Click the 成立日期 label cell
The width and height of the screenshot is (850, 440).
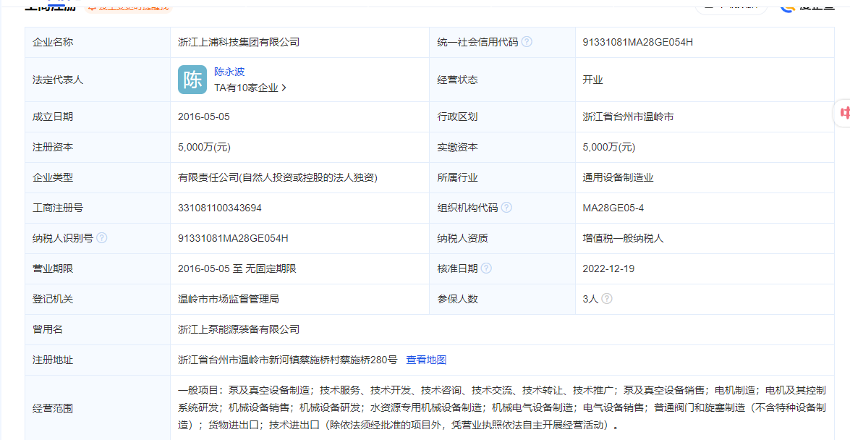(98, 117)
